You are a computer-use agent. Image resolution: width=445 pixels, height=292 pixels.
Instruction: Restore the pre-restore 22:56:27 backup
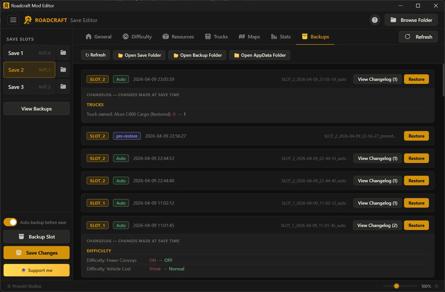click(416, 136)
